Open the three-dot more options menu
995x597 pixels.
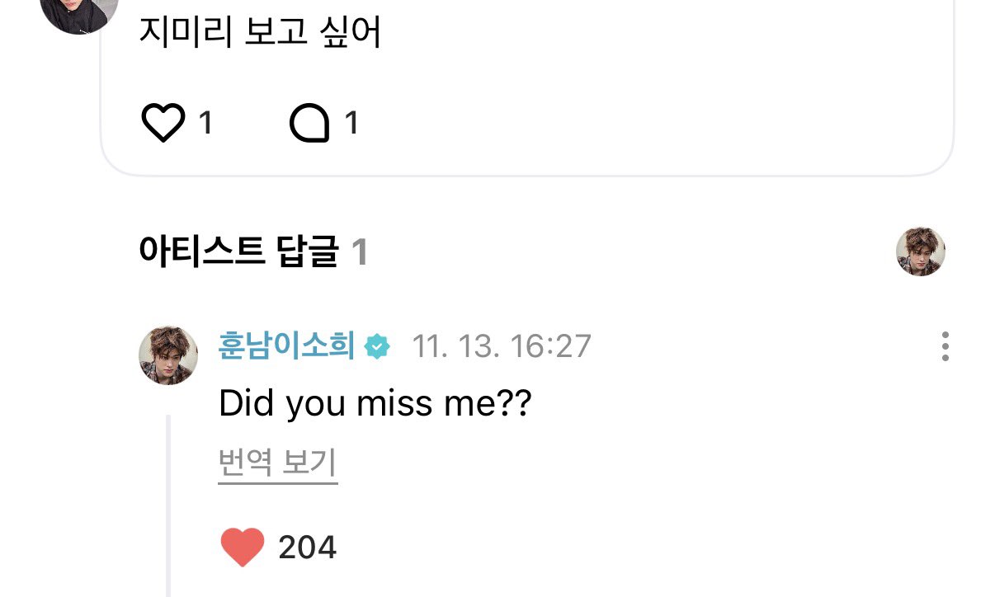pyautogui.click(x=945, y=346)
